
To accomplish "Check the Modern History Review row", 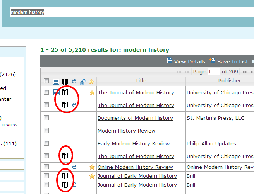I will 46,130.
